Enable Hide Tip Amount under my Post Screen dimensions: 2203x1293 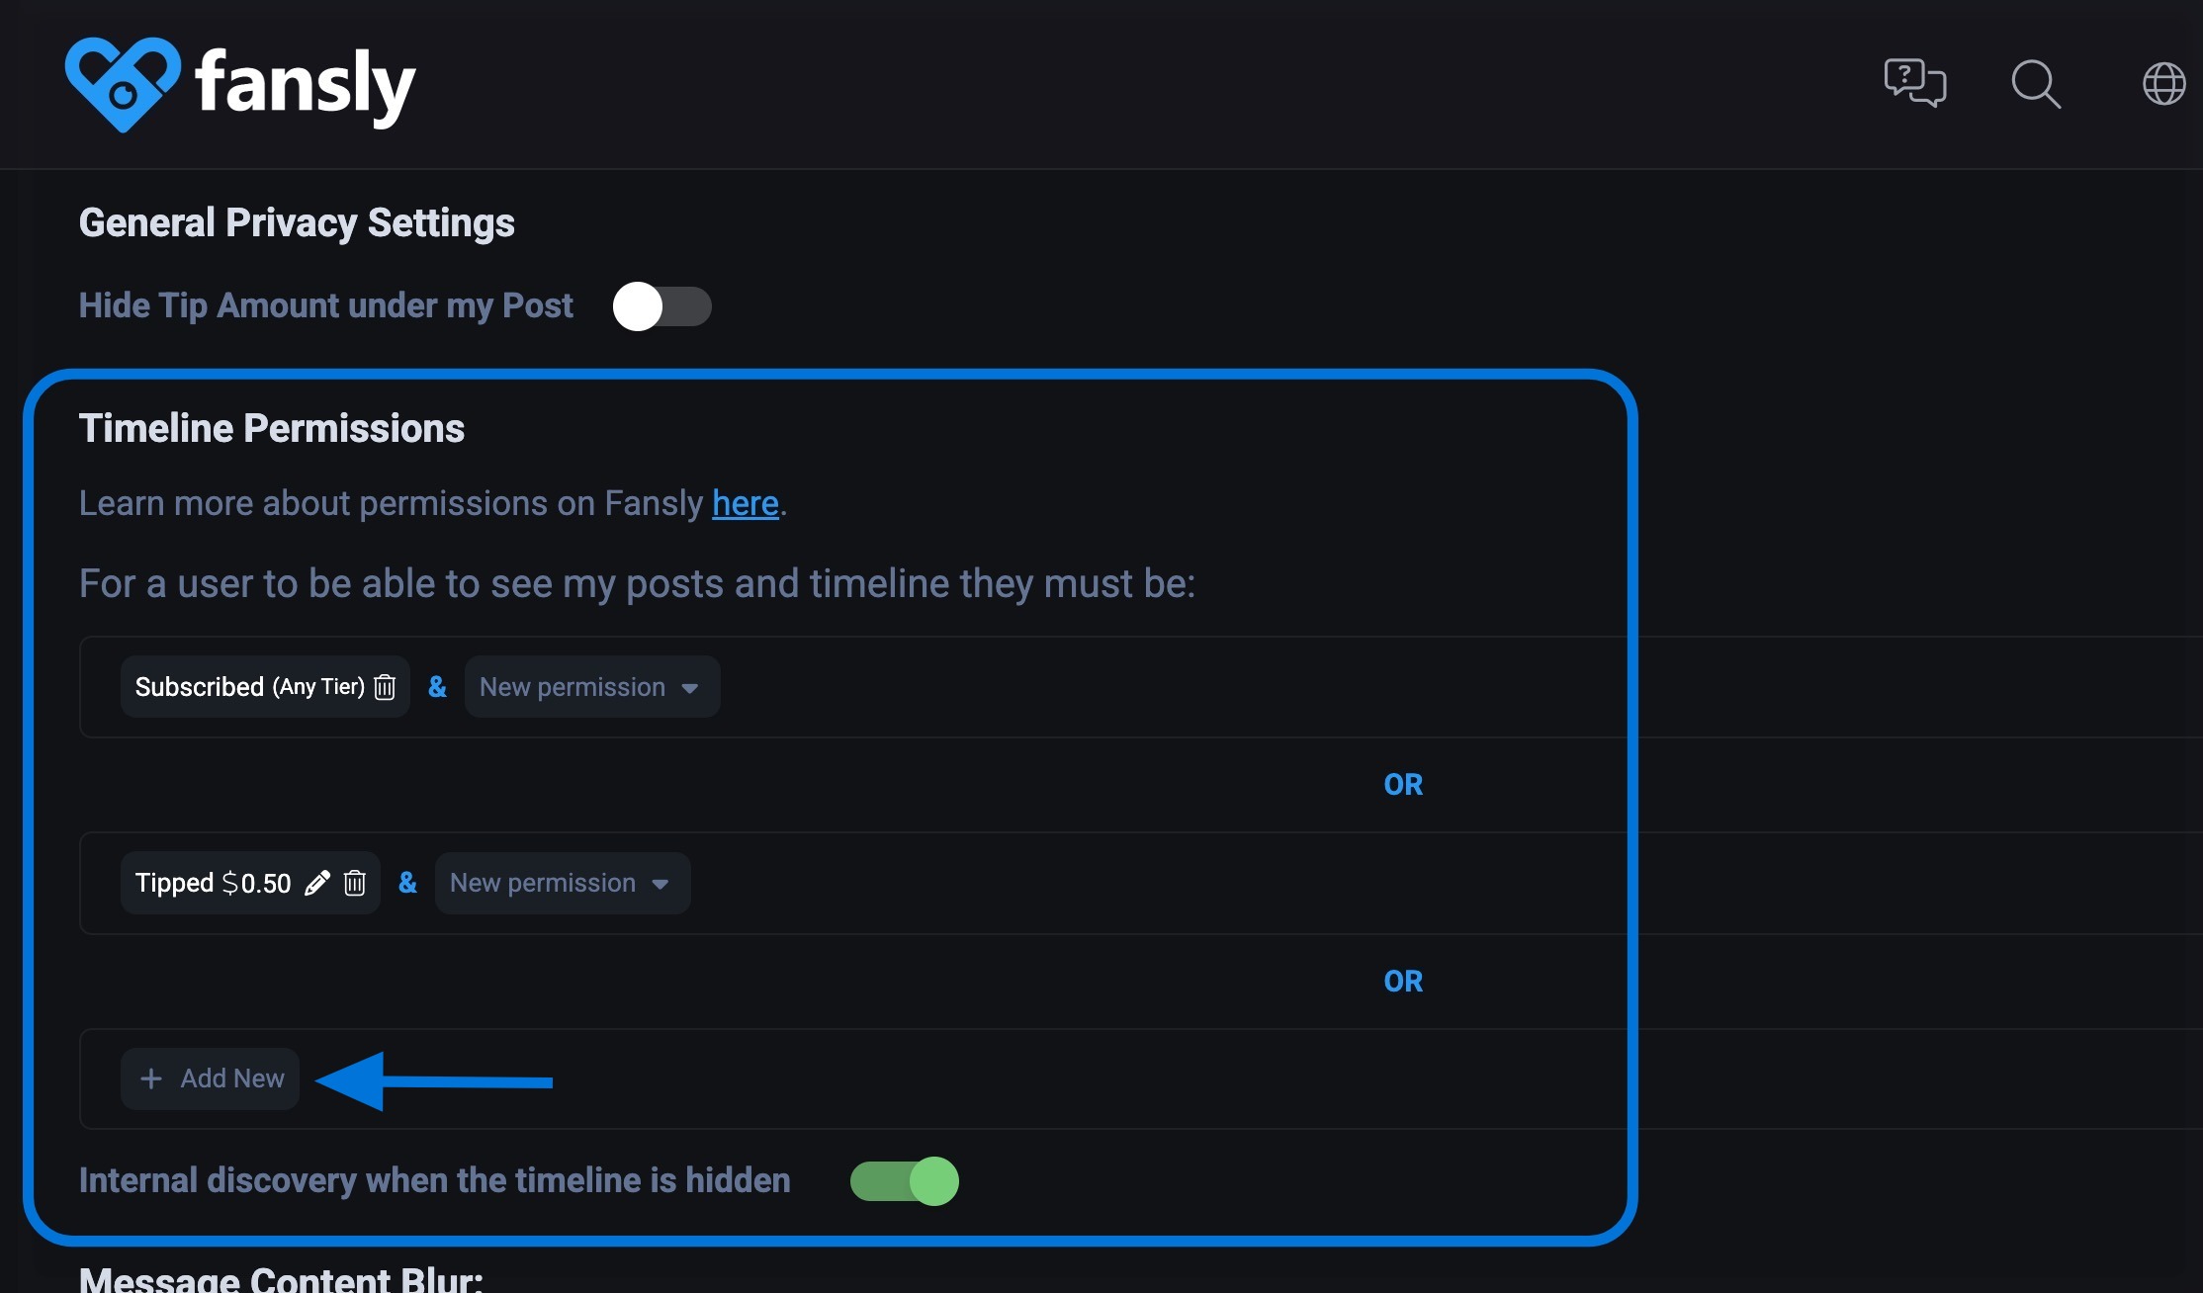point(661,306)
